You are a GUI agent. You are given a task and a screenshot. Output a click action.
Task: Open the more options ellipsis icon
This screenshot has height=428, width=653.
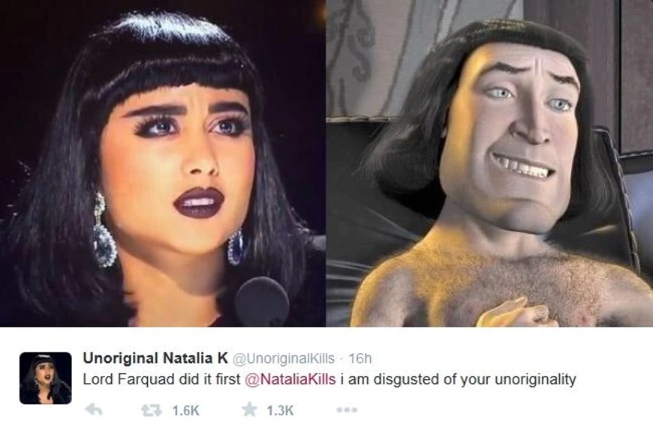[347, 410]
